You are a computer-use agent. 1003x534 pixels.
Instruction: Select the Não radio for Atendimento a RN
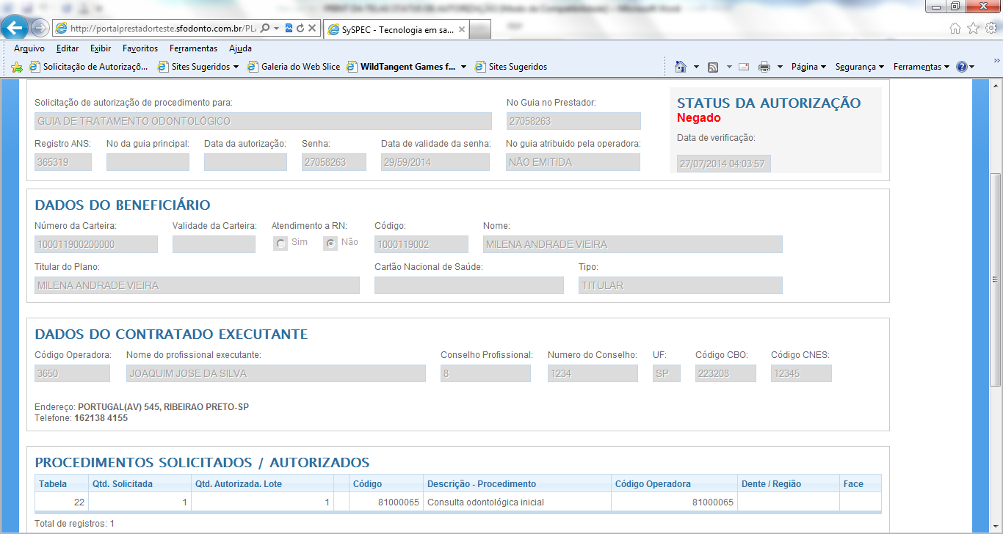coord(330,244)
